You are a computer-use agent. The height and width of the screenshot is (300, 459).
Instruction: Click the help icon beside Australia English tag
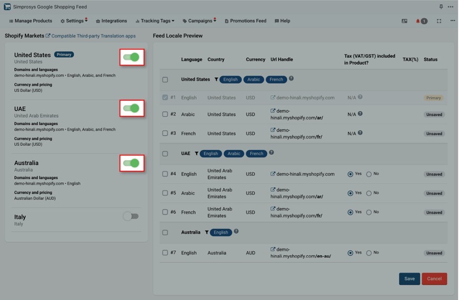click(236, 231)
